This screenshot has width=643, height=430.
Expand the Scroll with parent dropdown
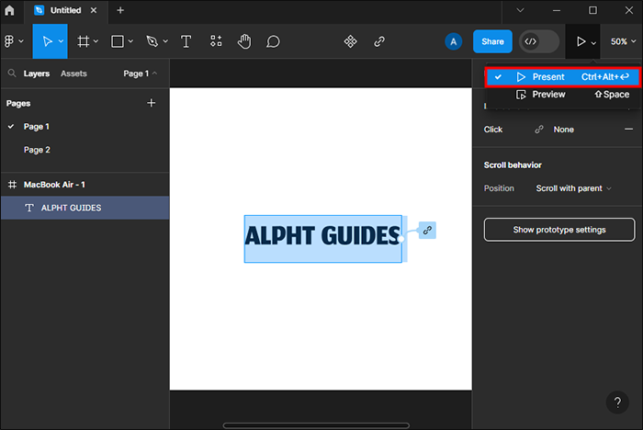point(573,188)
